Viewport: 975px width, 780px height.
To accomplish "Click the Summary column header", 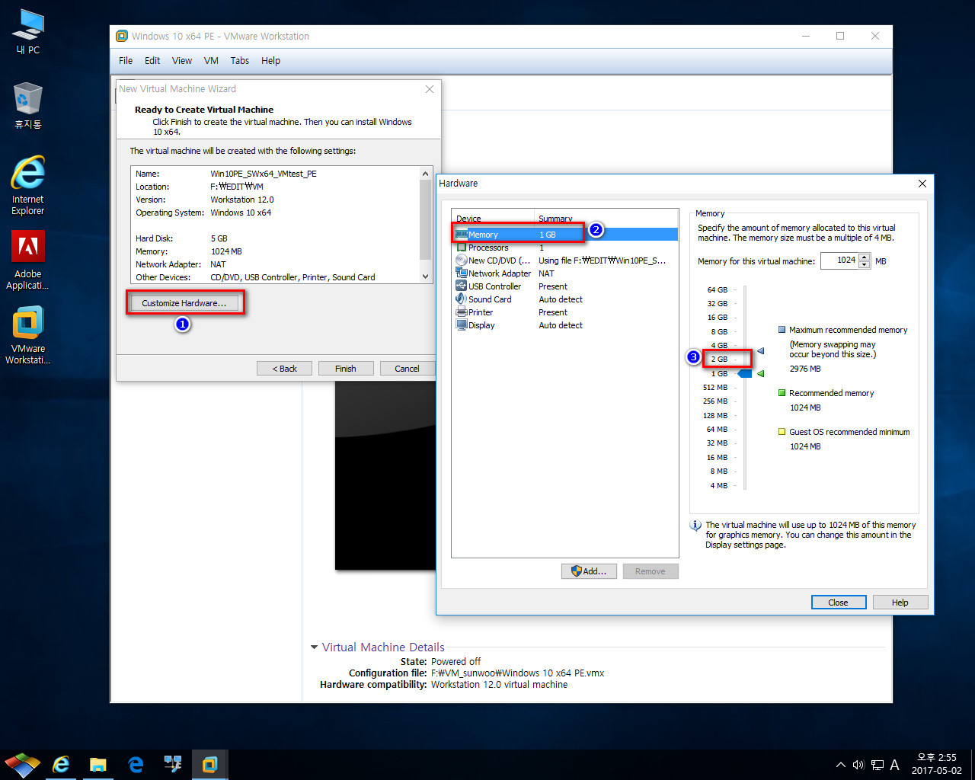I will click(x=606, y=218).
